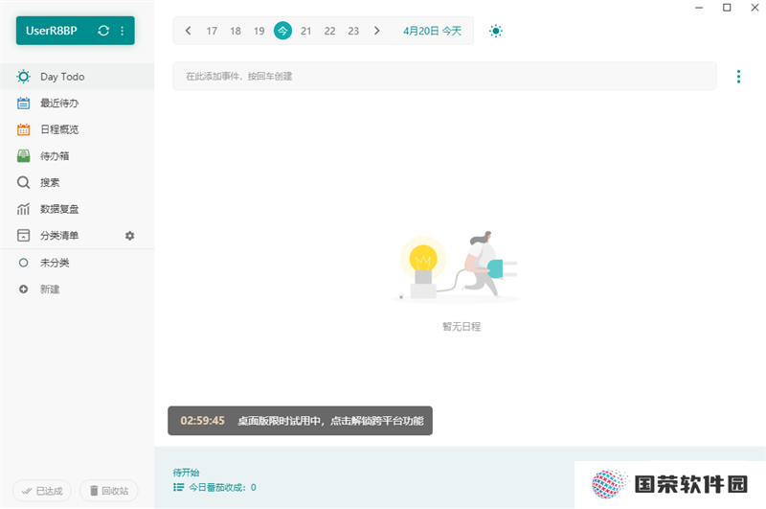Open 最近待办 in the sidebar
The height and width of the screenshot is (509, 766).
78,104
